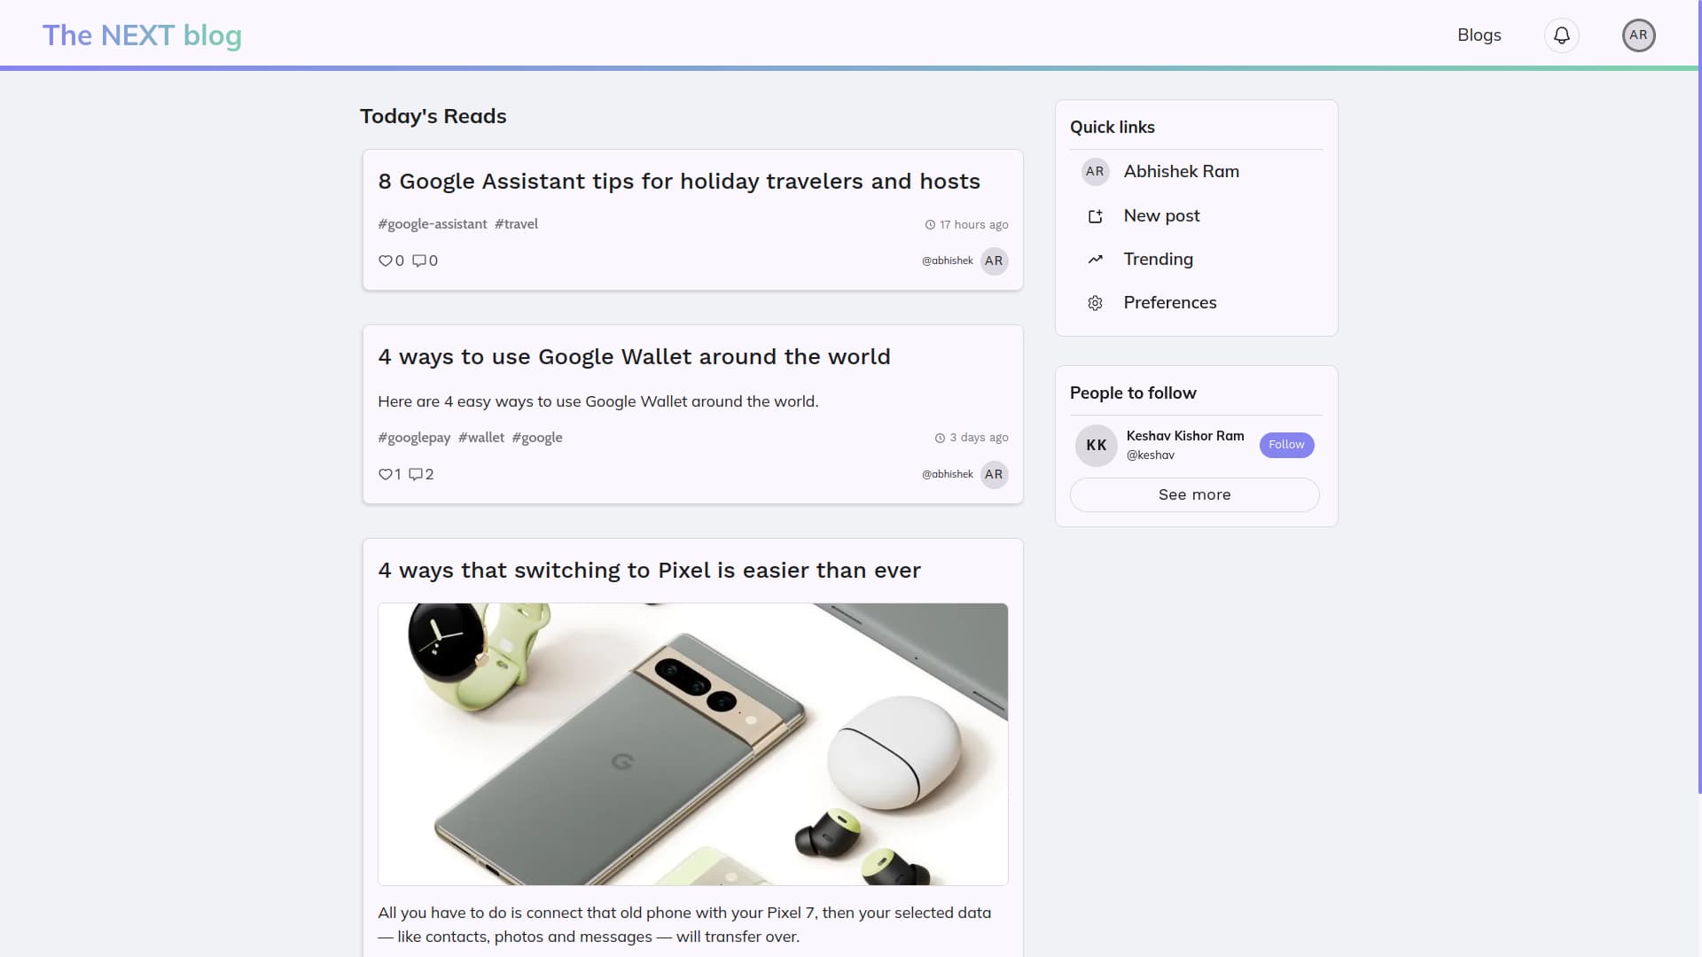Viewport: 1702px width, 957px height.
Task: Open the AR profile avatar in header
Action: click(x=1638, y=35)
